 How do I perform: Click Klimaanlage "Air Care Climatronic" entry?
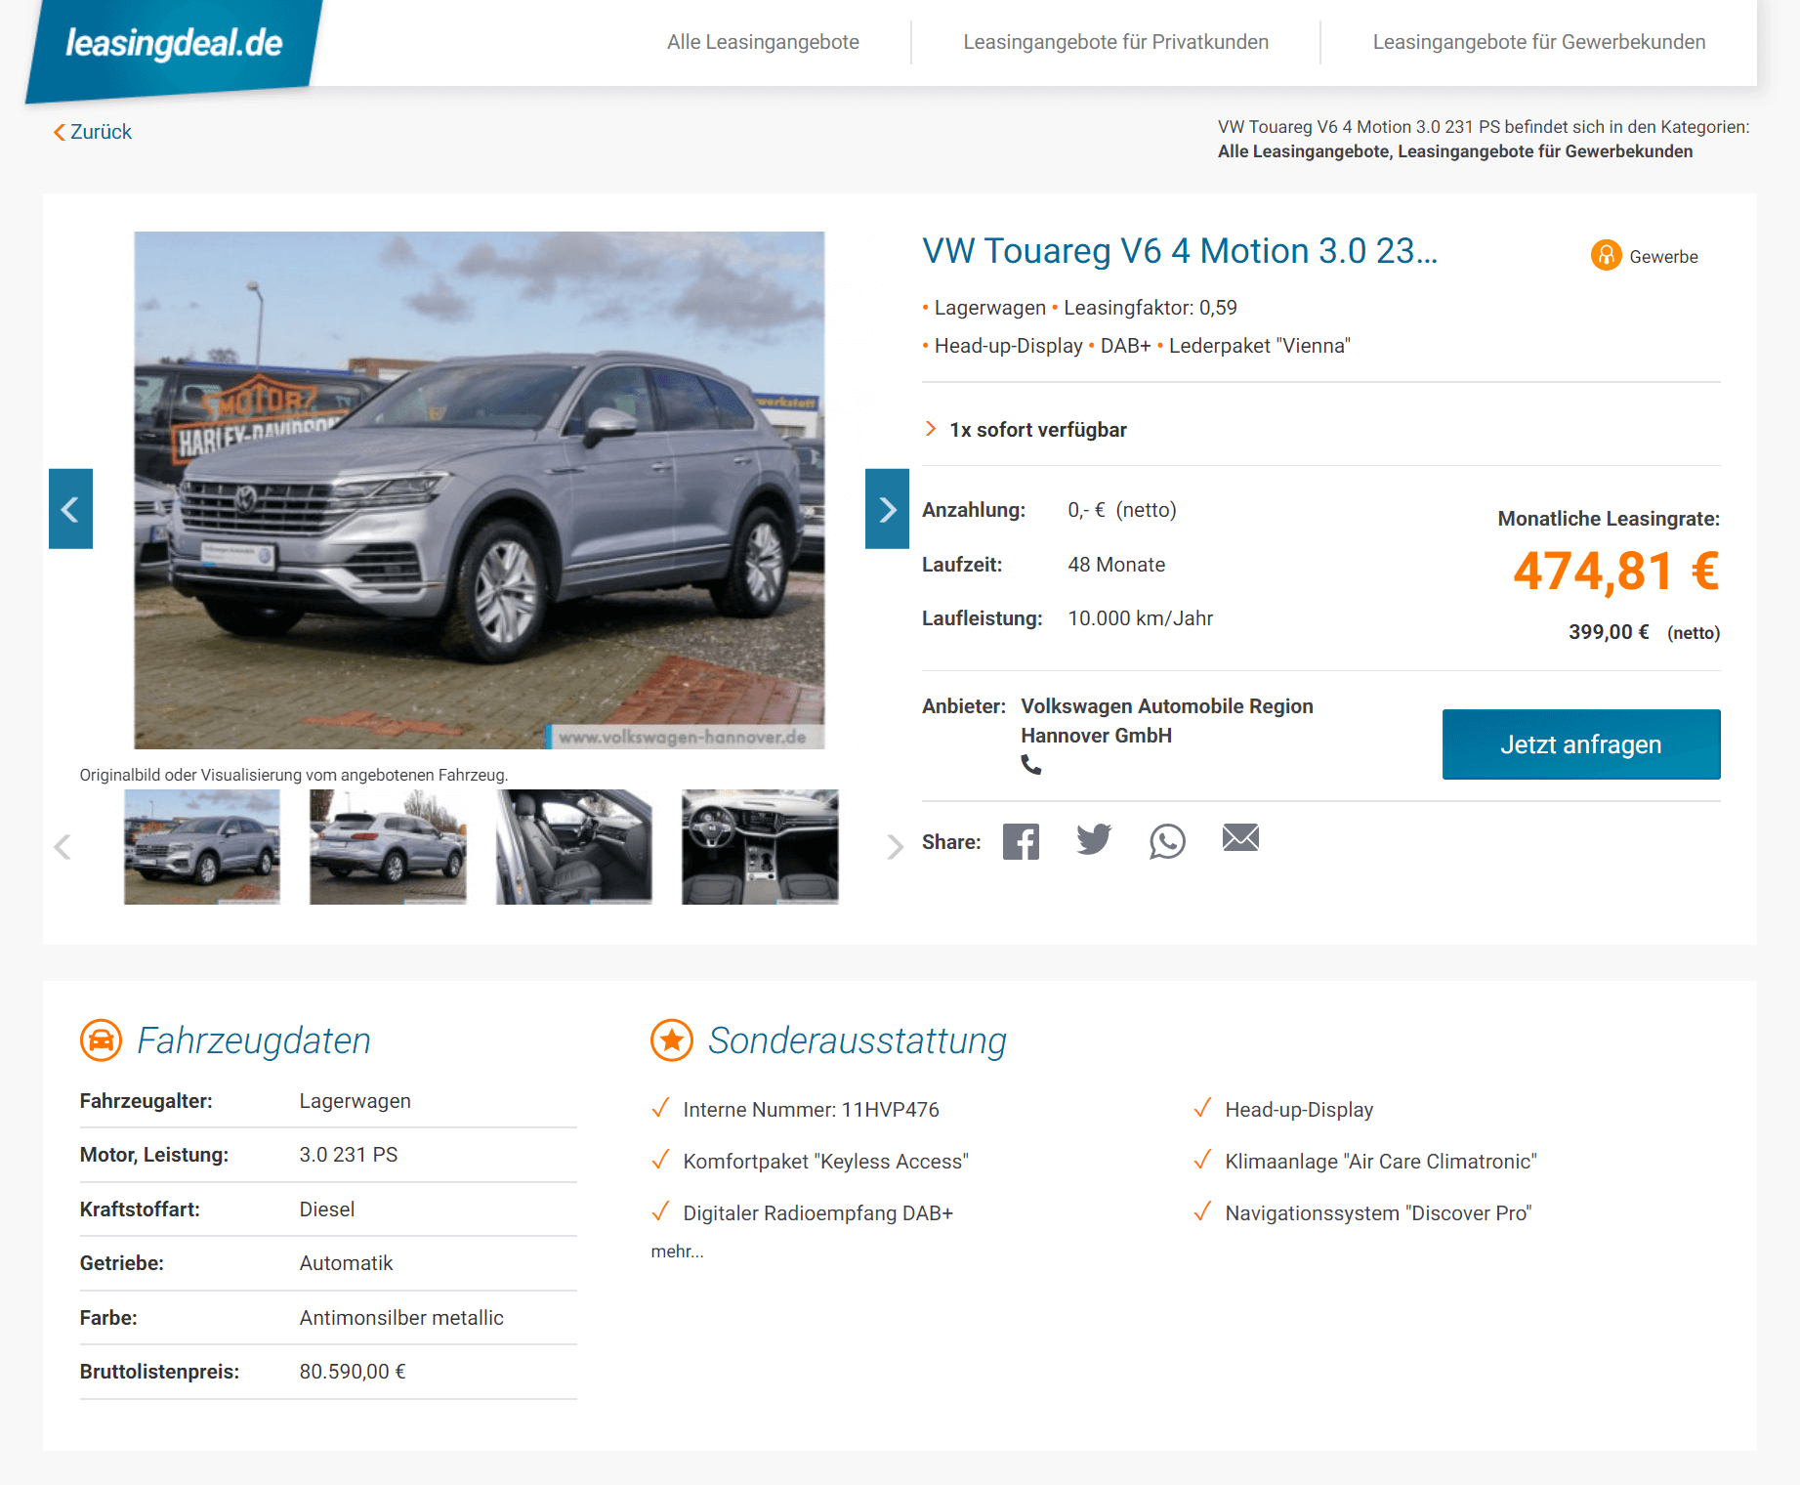(1381, 1162)
